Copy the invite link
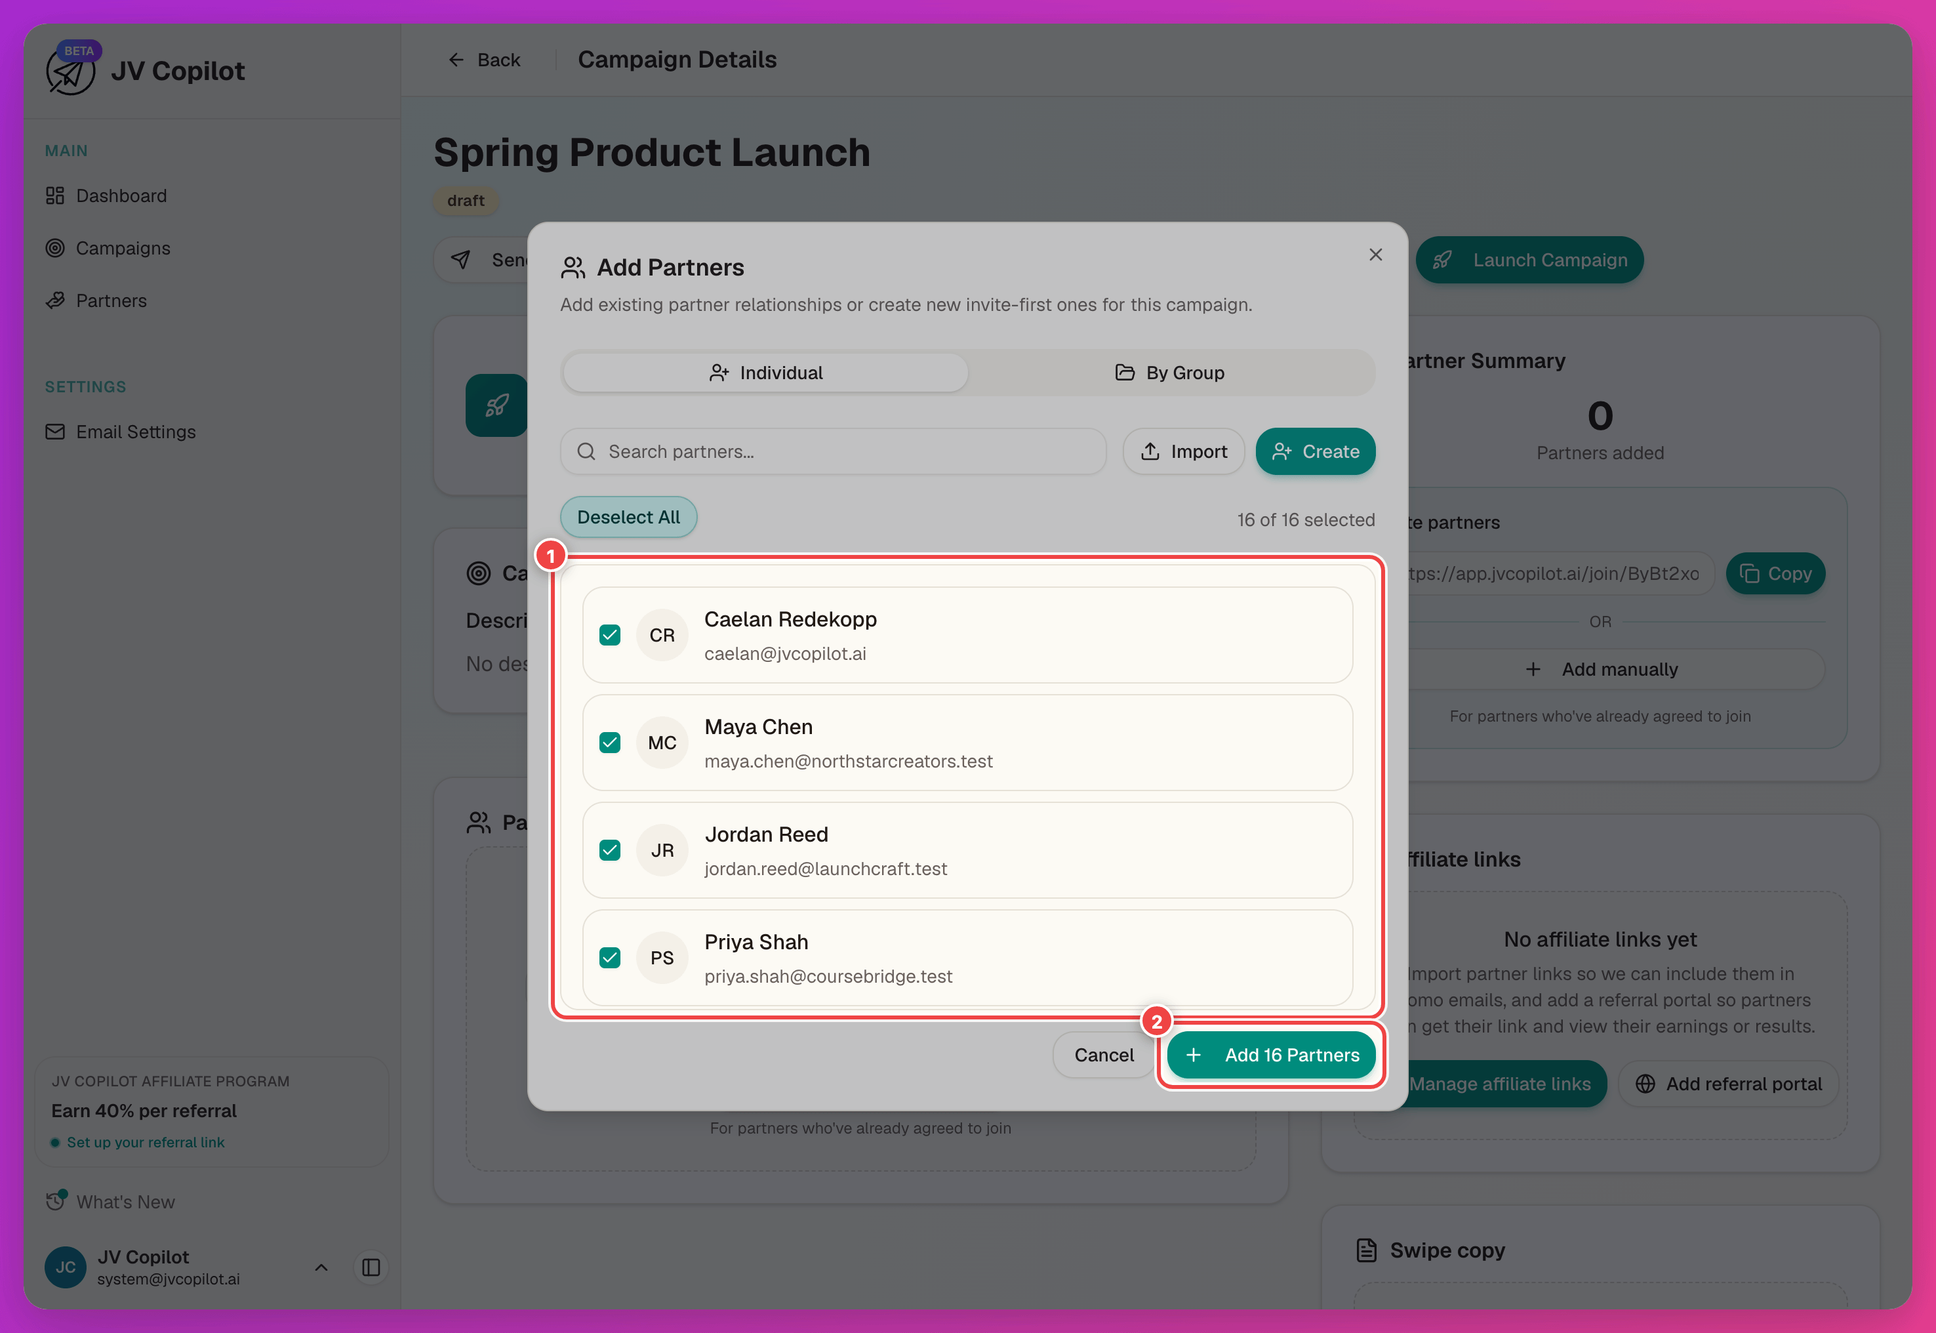Viewport: 1936px width, 1333px height. [1776, 574]
